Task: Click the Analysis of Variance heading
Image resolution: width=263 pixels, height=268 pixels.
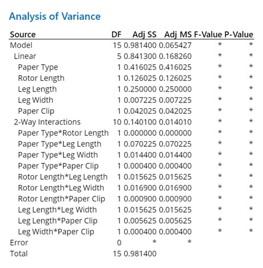Action: (x=55, y=17)
